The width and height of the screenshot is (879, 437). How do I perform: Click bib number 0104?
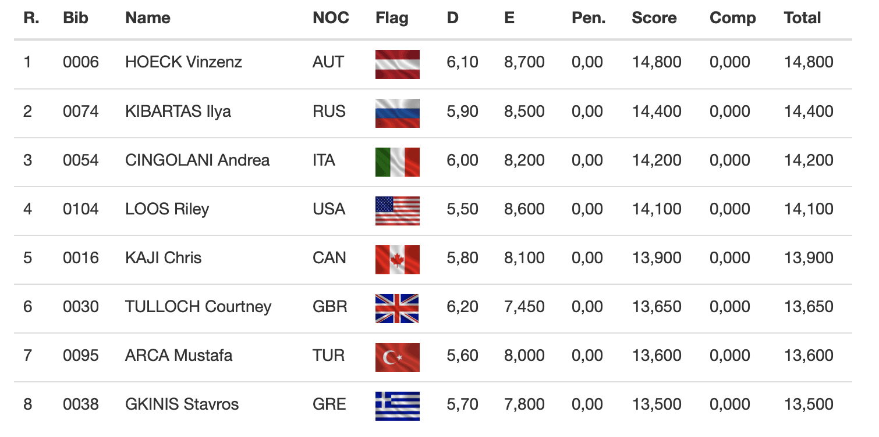click(81, 209)
